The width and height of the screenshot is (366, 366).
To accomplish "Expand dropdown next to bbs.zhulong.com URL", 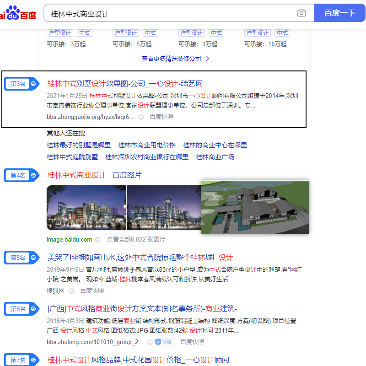I will (151, 342).
